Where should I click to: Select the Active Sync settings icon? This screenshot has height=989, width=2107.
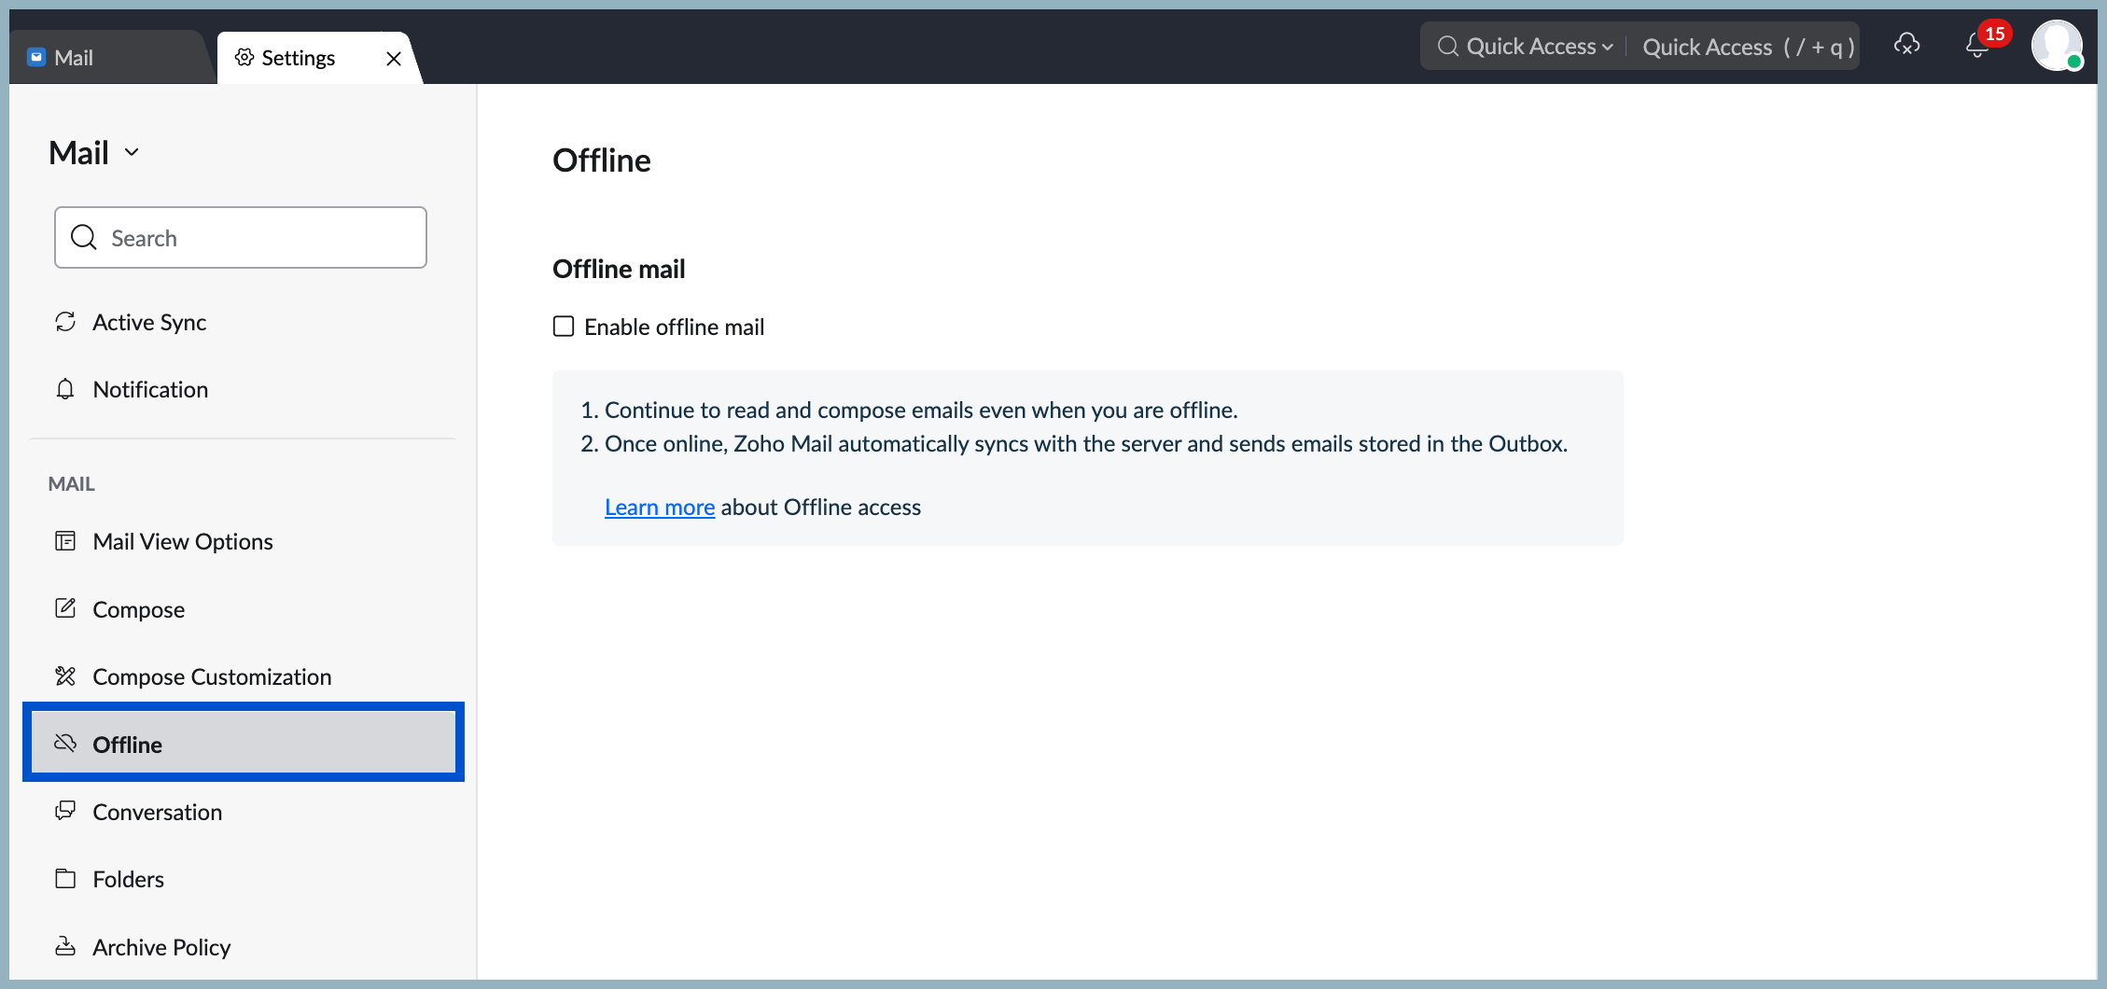[64, 322]
